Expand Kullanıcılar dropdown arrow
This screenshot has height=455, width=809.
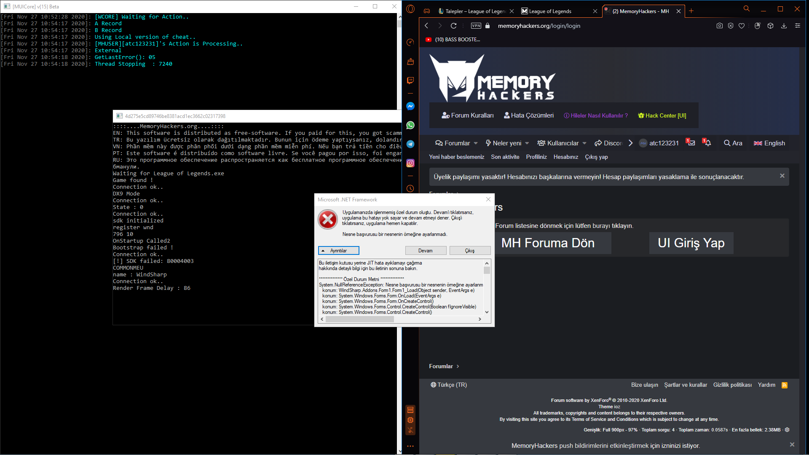point(584,143)
